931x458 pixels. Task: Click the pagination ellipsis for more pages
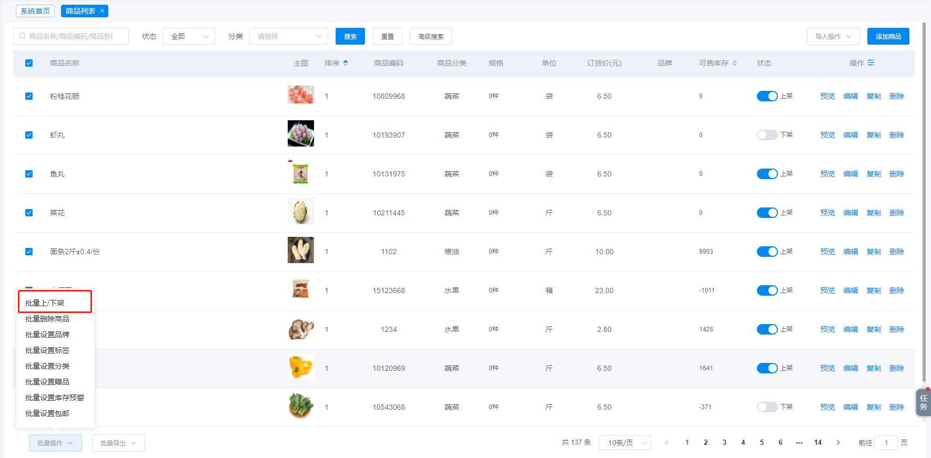coord(799,443)
